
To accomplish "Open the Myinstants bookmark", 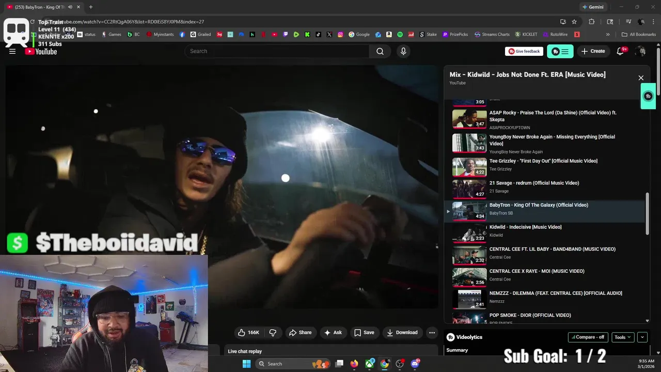I will (x=160, y=35).
